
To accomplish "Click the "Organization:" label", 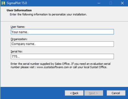I will (x=19, y=39).
